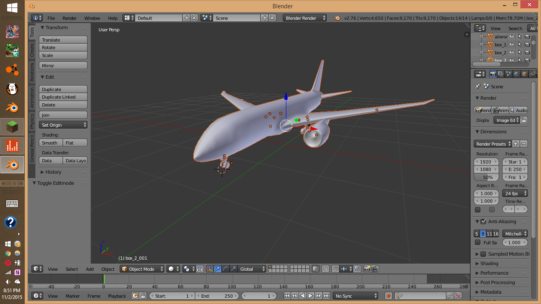Screen dimensions: 541x304
Task: Open the World properties tab globe icon
Action: pyautogui.click(x=517, y=74)
